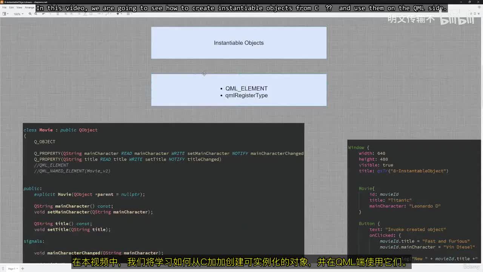483x272 pixels.
Task: Click the Zoom In magnifier icon
Action: click(30, 14)
